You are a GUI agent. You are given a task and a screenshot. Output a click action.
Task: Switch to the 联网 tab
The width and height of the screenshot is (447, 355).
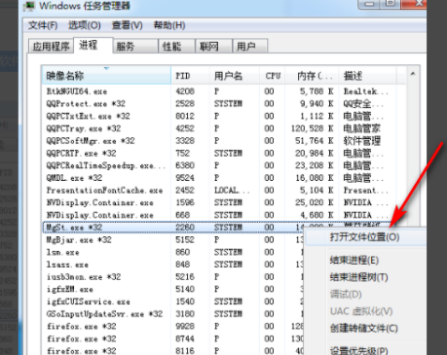click(x=213, y=46)
